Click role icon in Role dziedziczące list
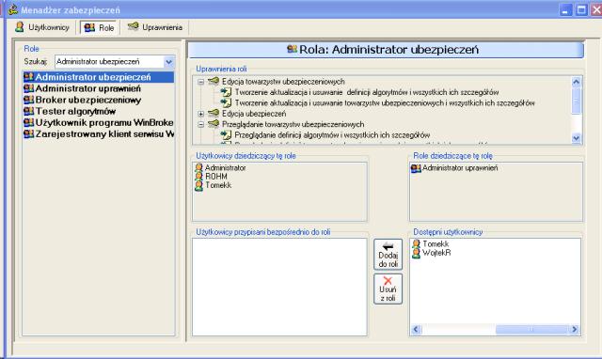Screen dimensions: 602x359 (416, 168)
